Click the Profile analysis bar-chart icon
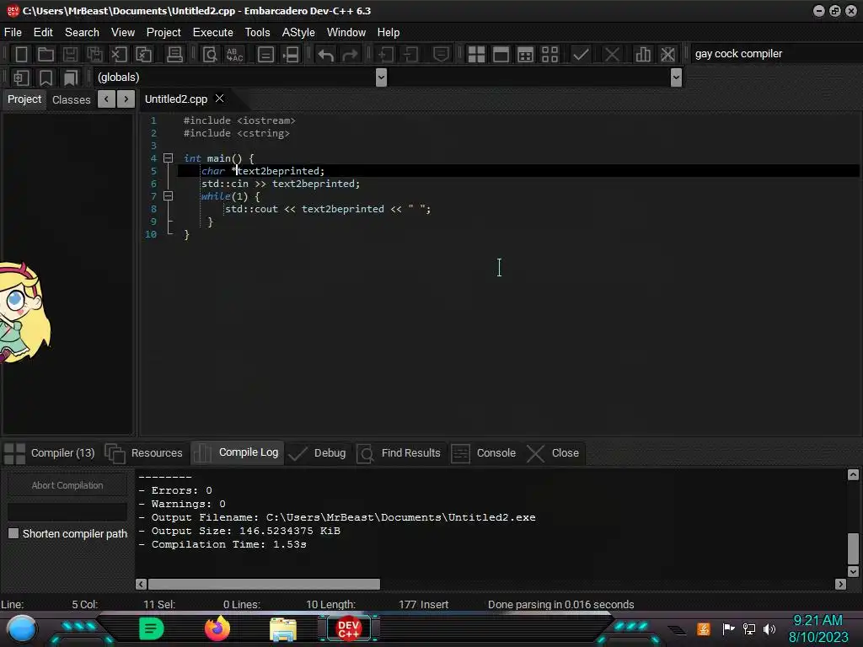 click(643, 54)
